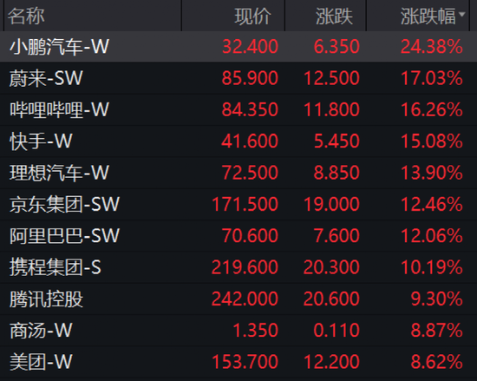
Task: Click the change value 7.600
Action: 337,236
